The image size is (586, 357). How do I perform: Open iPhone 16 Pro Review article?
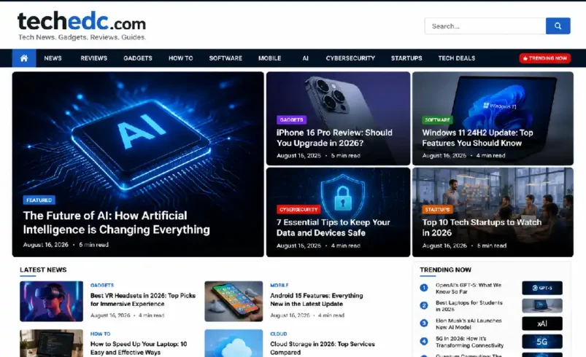pyautogui.click(x=334, y=138)
